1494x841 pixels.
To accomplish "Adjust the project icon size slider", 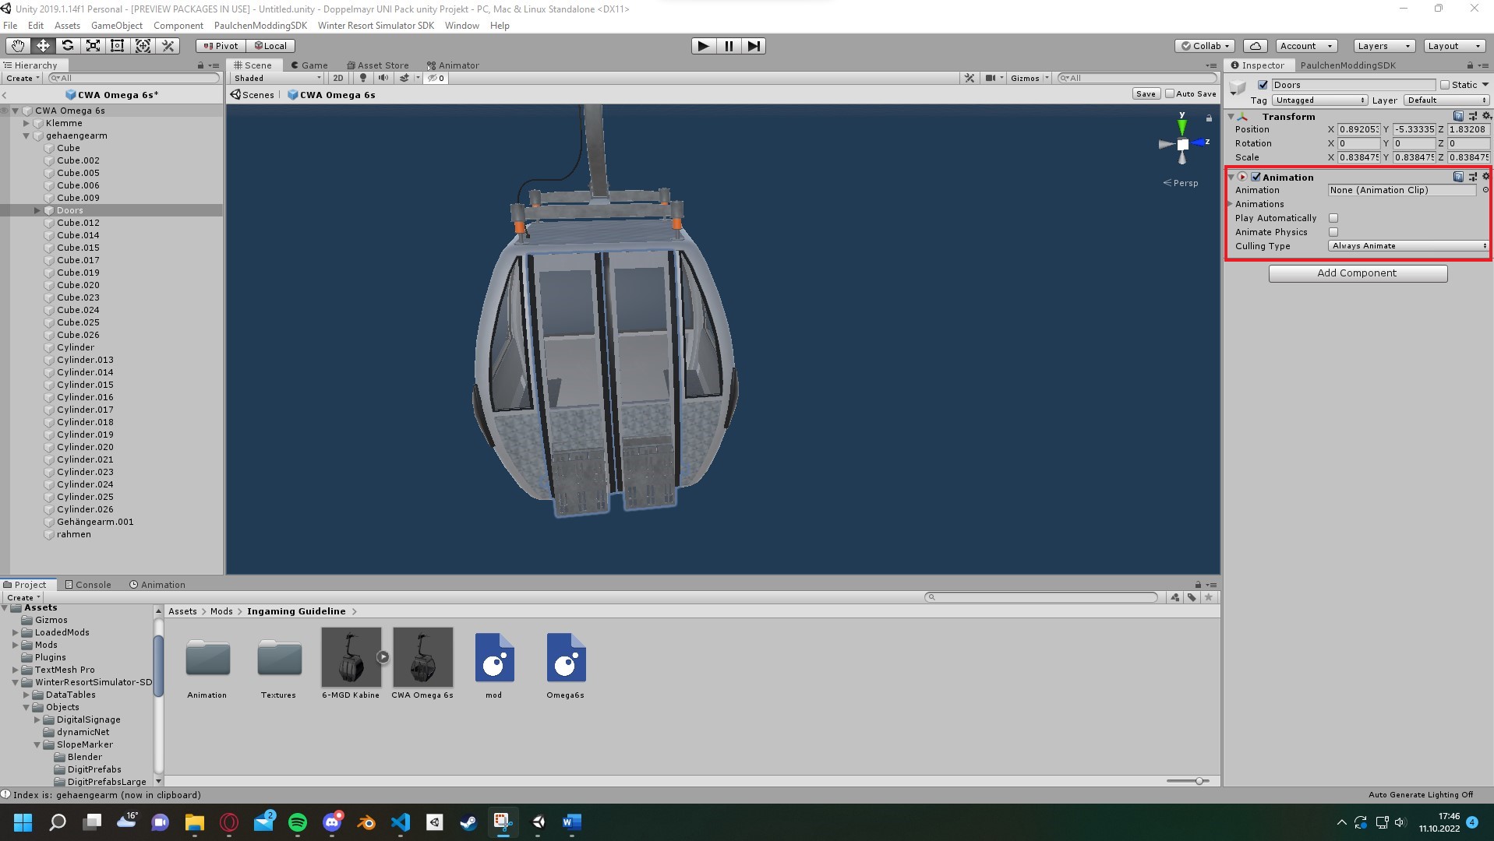I will tap(1199, 781).
